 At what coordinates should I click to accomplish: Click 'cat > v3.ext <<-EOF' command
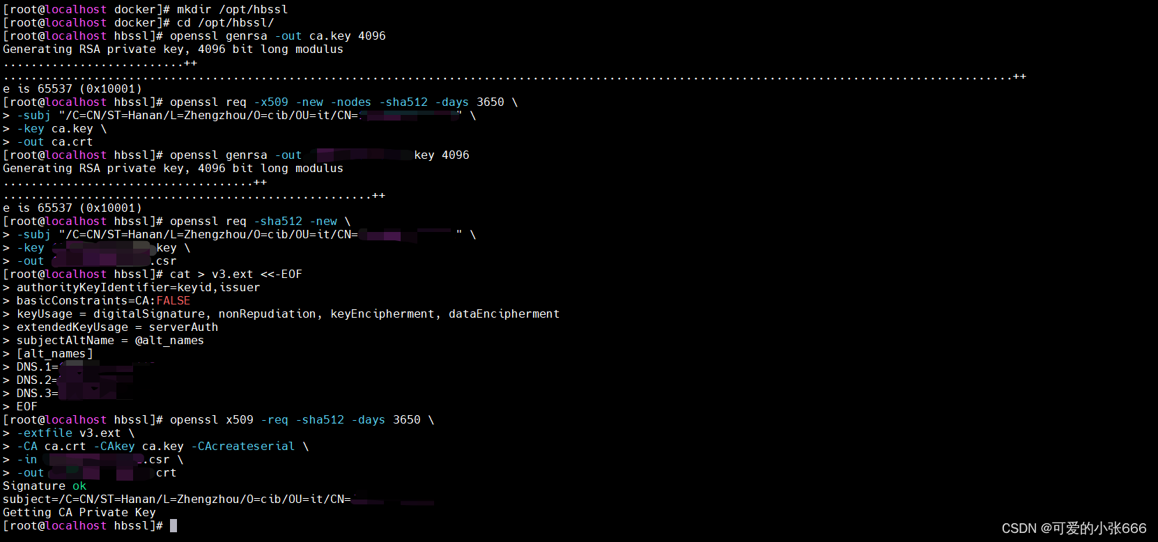236,274
